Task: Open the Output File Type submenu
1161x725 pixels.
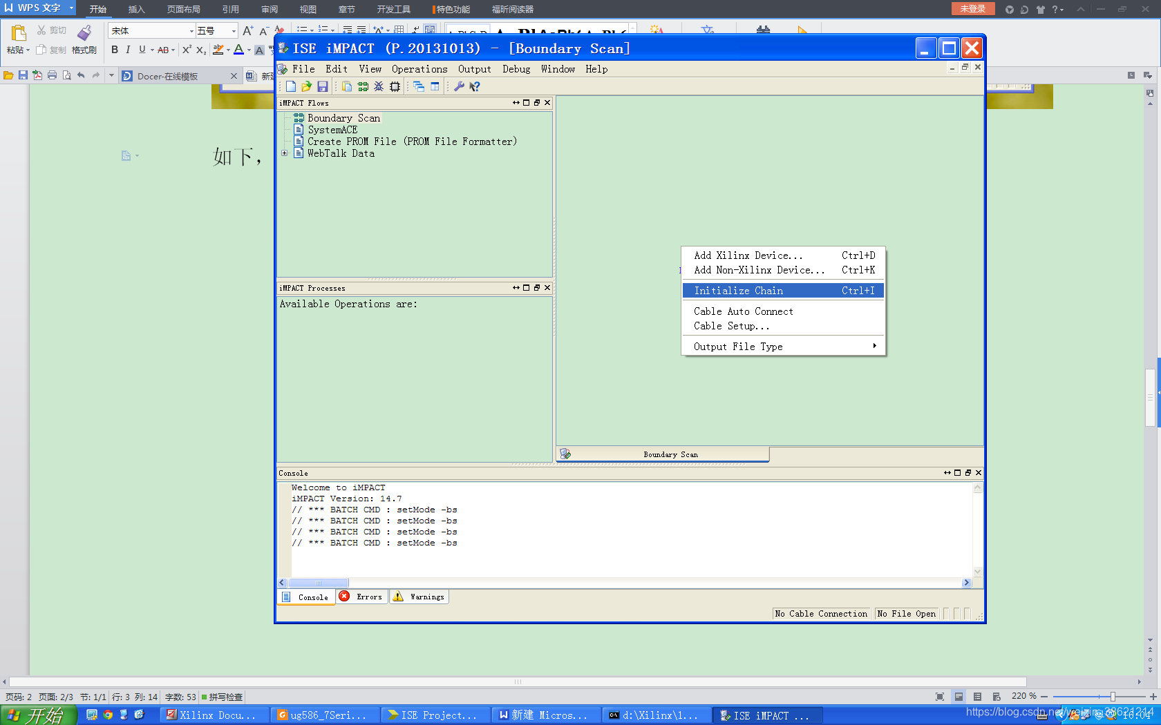Action: 784,347
